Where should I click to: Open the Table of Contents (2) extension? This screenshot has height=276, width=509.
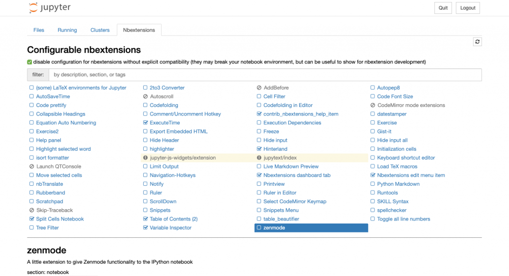click(x=173, y=219)
